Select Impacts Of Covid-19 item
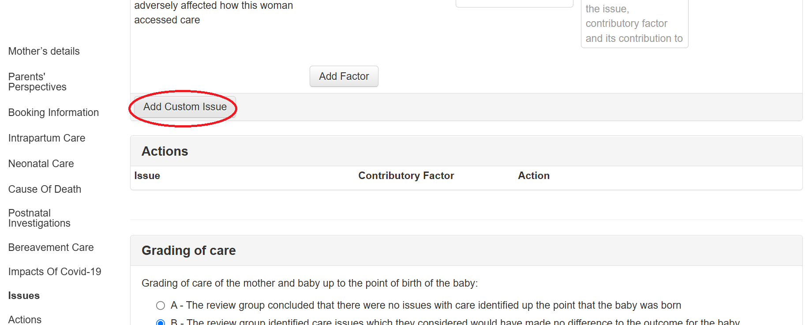The width and height of the screenshot is (809, 325). [55, 272]
